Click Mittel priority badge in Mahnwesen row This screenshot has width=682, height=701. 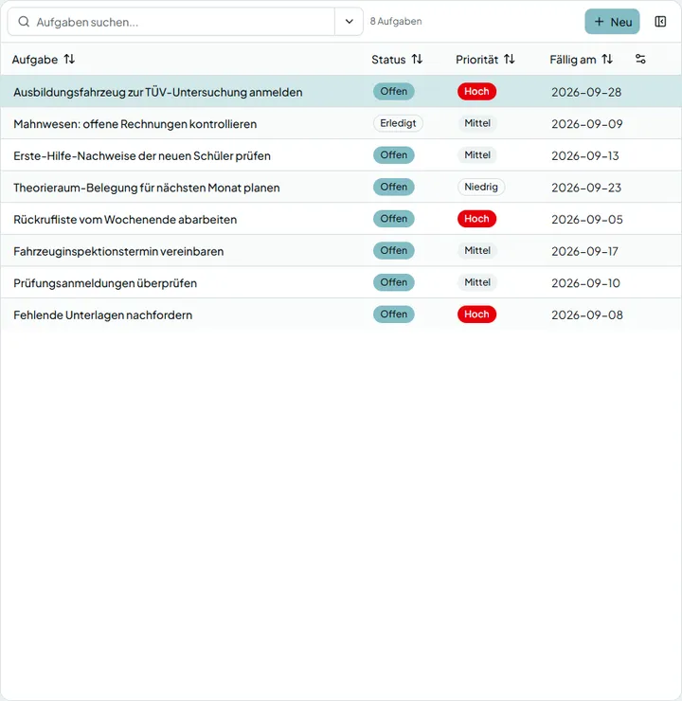pos(477,123)
